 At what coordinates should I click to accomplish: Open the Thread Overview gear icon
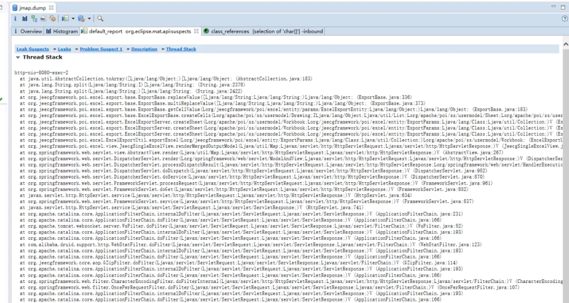53,18
